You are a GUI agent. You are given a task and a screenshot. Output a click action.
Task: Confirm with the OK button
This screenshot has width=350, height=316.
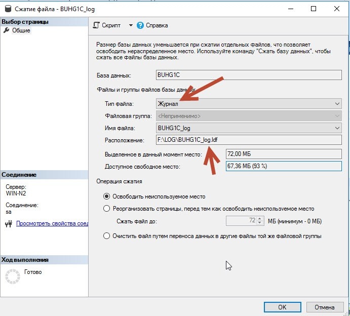282,307
